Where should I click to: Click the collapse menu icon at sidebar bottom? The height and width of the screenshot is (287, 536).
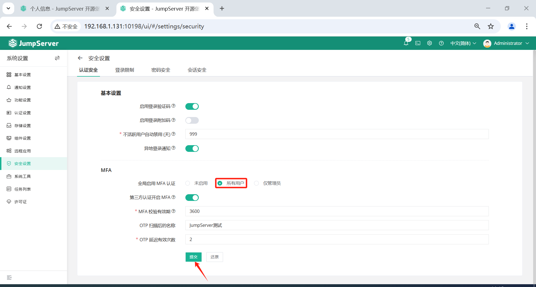[x=9, y=278]
